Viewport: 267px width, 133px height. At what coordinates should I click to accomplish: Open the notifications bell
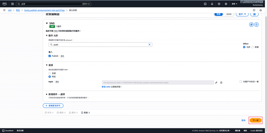pyautogui.click(x=212, y=4)
